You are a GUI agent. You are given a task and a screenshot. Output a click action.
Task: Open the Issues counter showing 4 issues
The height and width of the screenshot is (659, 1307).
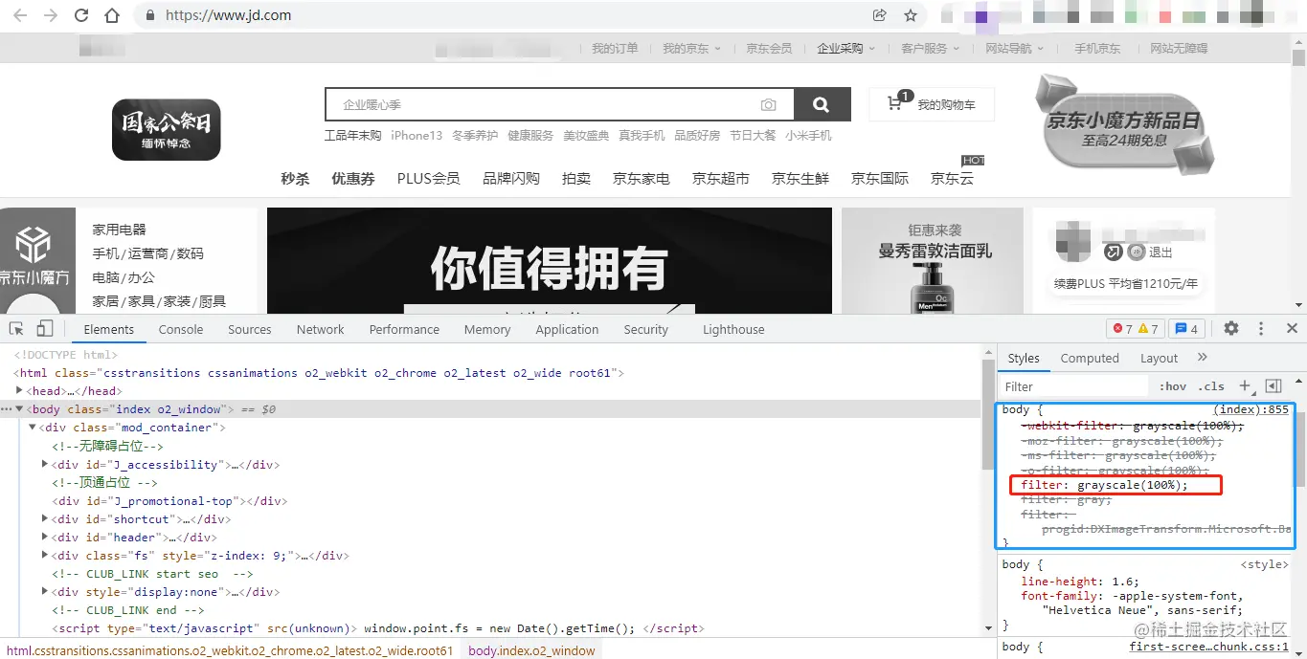coord(1186,328)
